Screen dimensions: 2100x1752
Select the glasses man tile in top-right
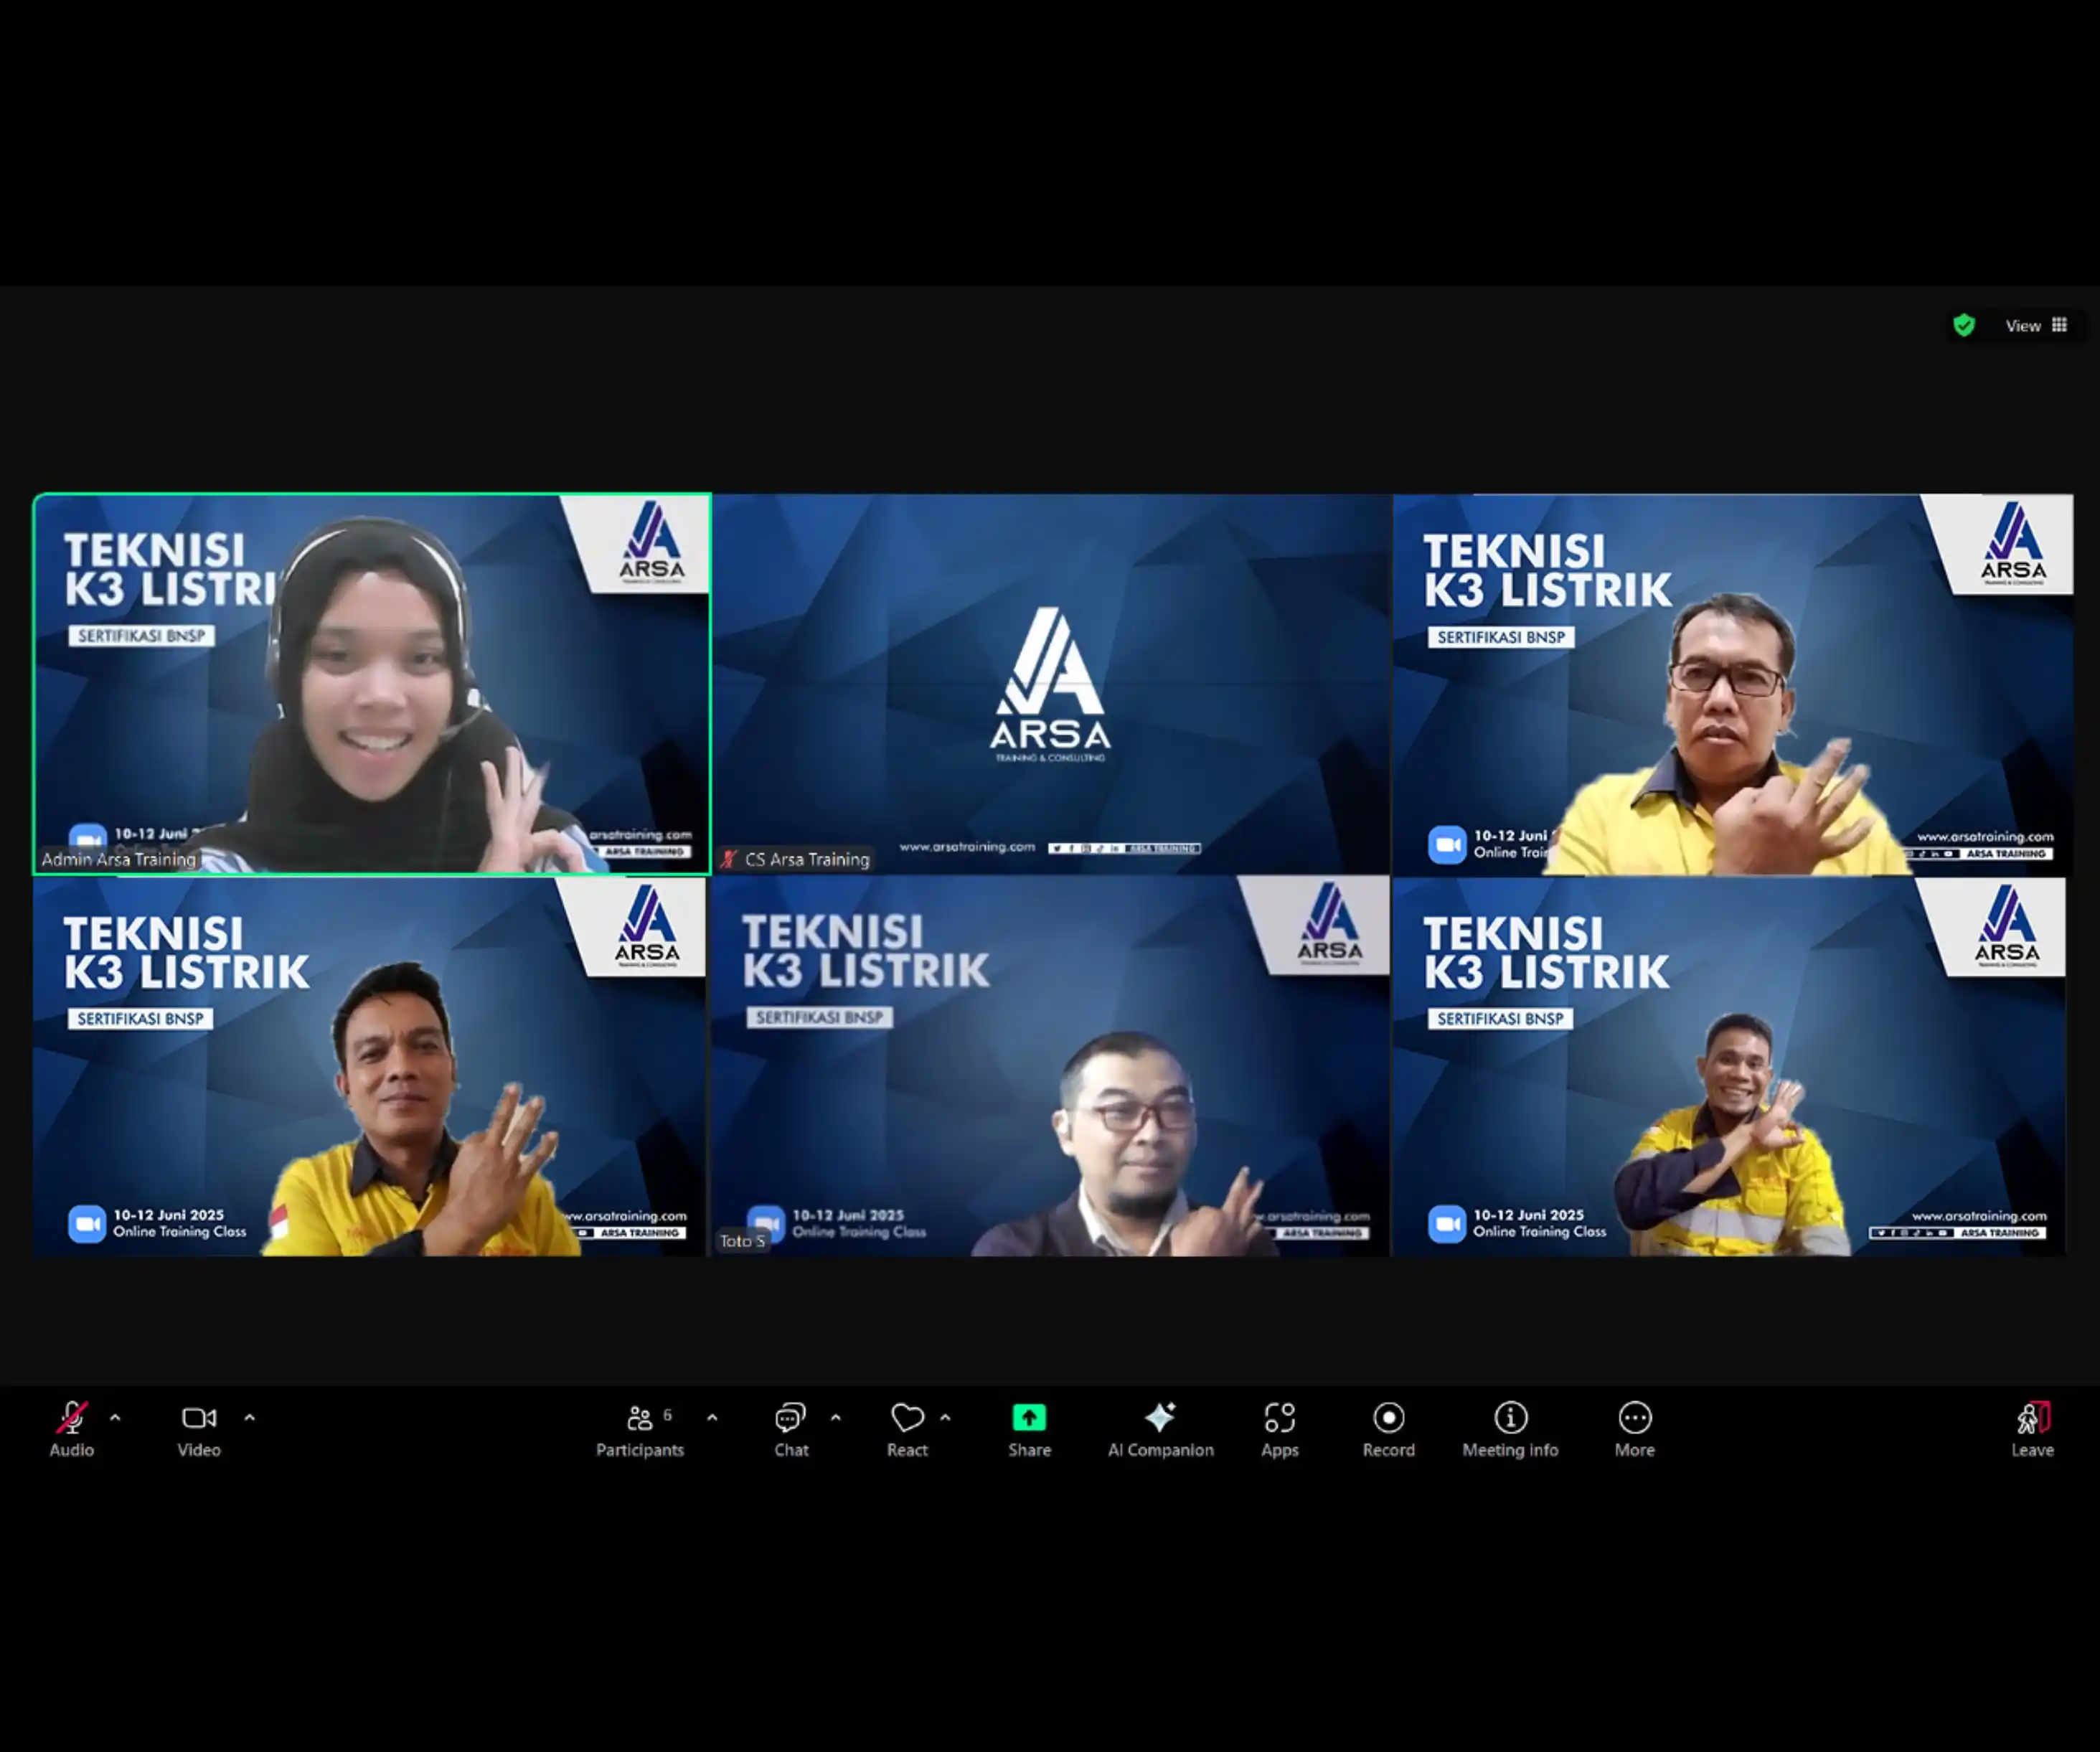[x=1733, y=685]
